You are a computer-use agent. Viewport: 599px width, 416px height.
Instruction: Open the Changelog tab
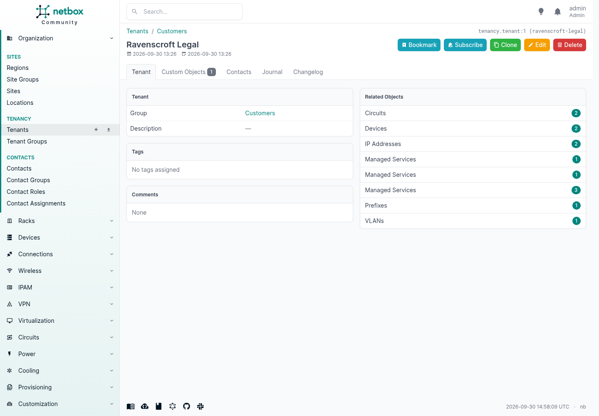(x=308, y=72)
